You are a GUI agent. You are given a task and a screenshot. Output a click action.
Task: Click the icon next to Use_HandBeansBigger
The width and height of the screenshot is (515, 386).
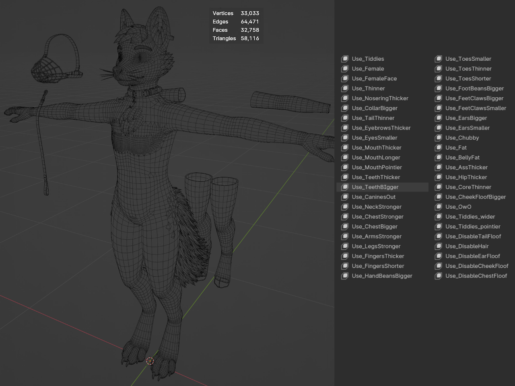click(x=345, y=276)
